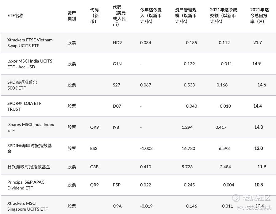
Task: Click the 2021年迄今总回报率 column header
Action: pyautogui.click(x=259, y=16)
